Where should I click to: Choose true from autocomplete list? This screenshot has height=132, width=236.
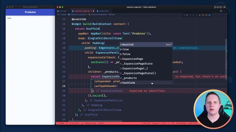tap(146, 49)
